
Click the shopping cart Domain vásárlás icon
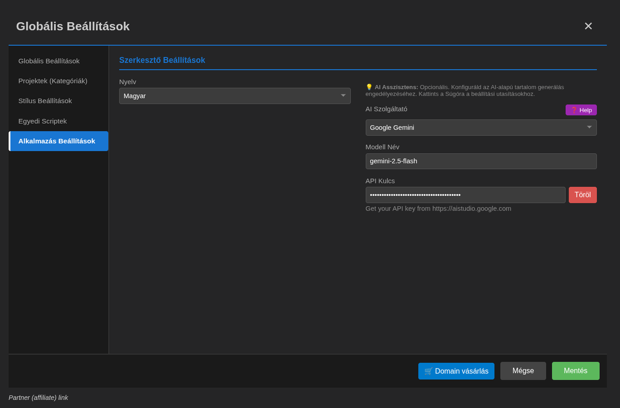pos(428,371)
